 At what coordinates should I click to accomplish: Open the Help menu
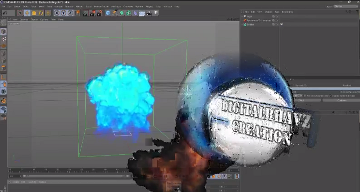[x=177, y=7]
